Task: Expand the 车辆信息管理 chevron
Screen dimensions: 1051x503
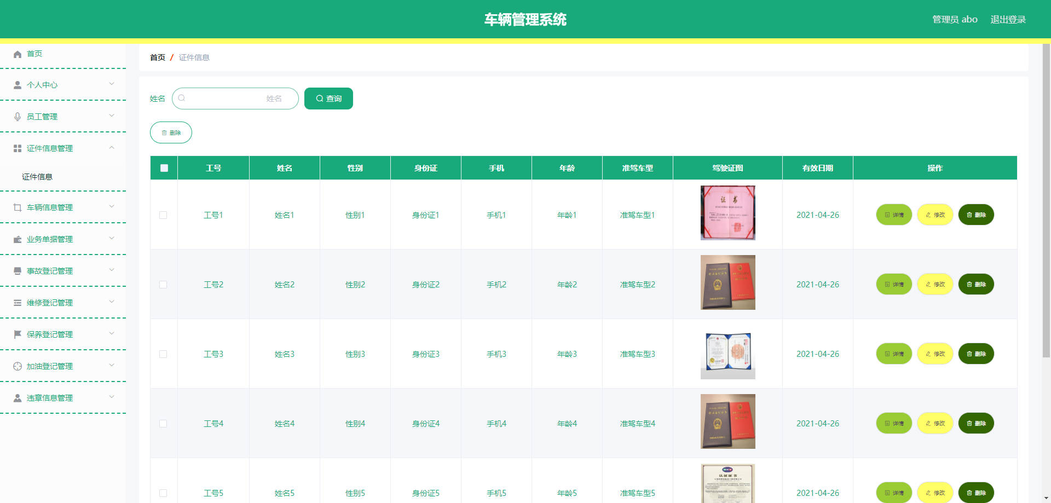Action: tap(112, 206)
